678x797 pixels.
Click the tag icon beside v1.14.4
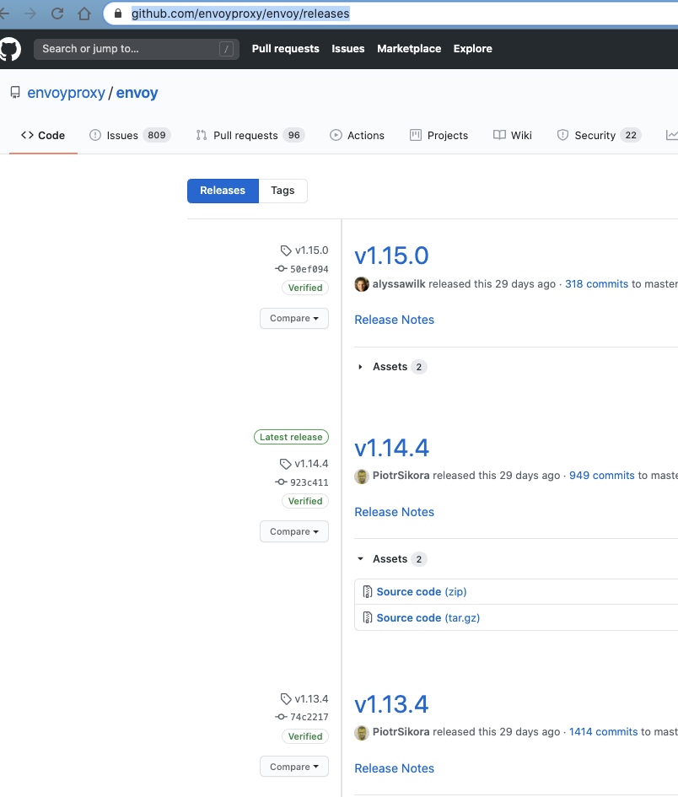[x=285, y=464]
